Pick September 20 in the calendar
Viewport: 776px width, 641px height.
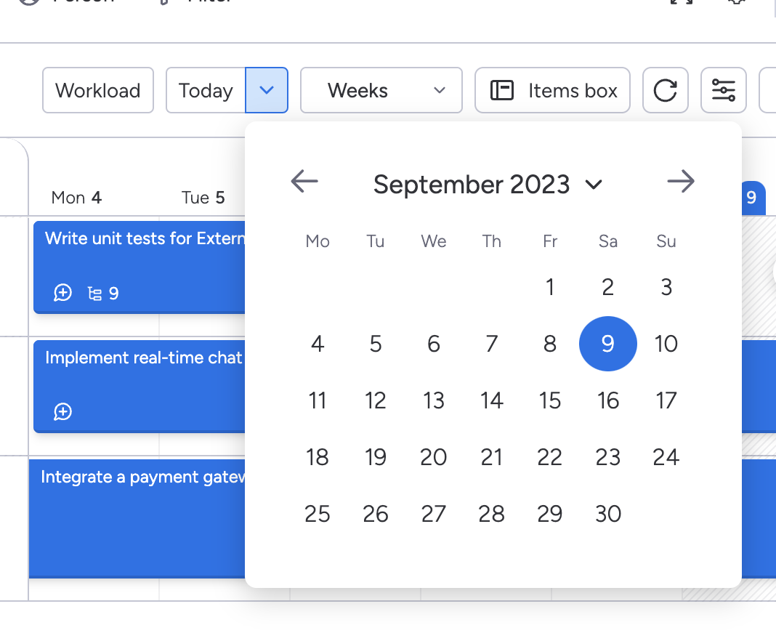tap(433, 457)
